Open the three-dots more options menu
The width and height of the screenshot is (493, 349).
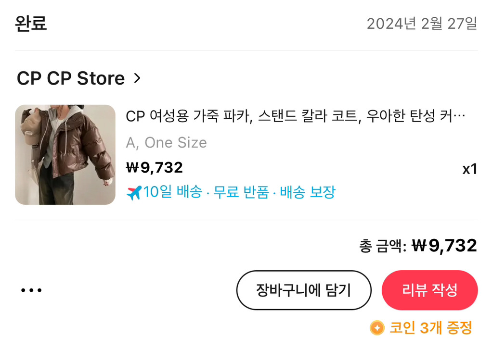pos(31,290)
